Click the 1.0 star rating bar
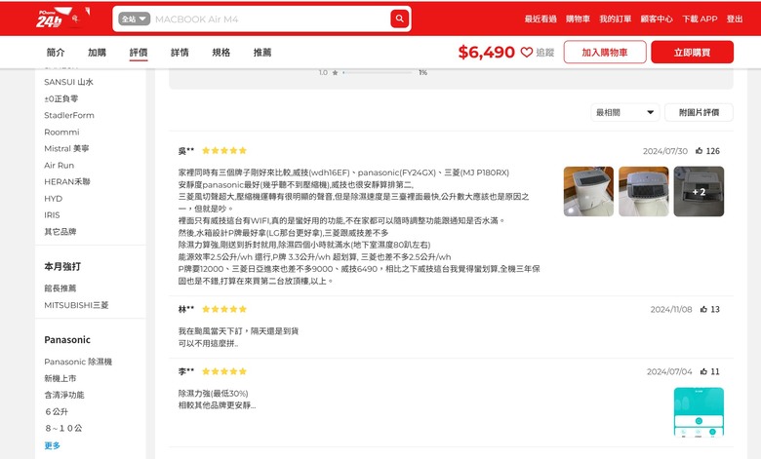761x459 pixels. coord(378,73)
